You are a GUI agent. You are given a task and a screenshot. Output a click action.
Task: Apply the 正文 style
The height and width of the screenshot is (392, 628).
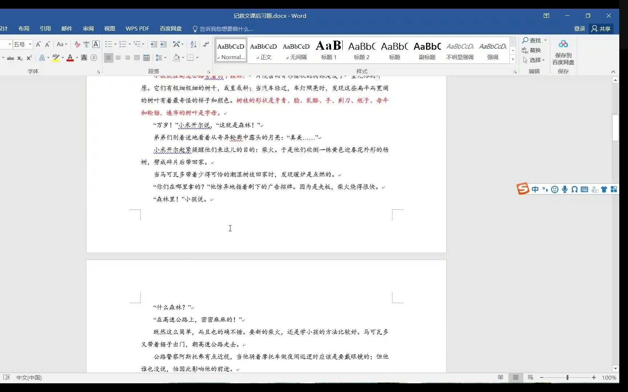[263, 50]
